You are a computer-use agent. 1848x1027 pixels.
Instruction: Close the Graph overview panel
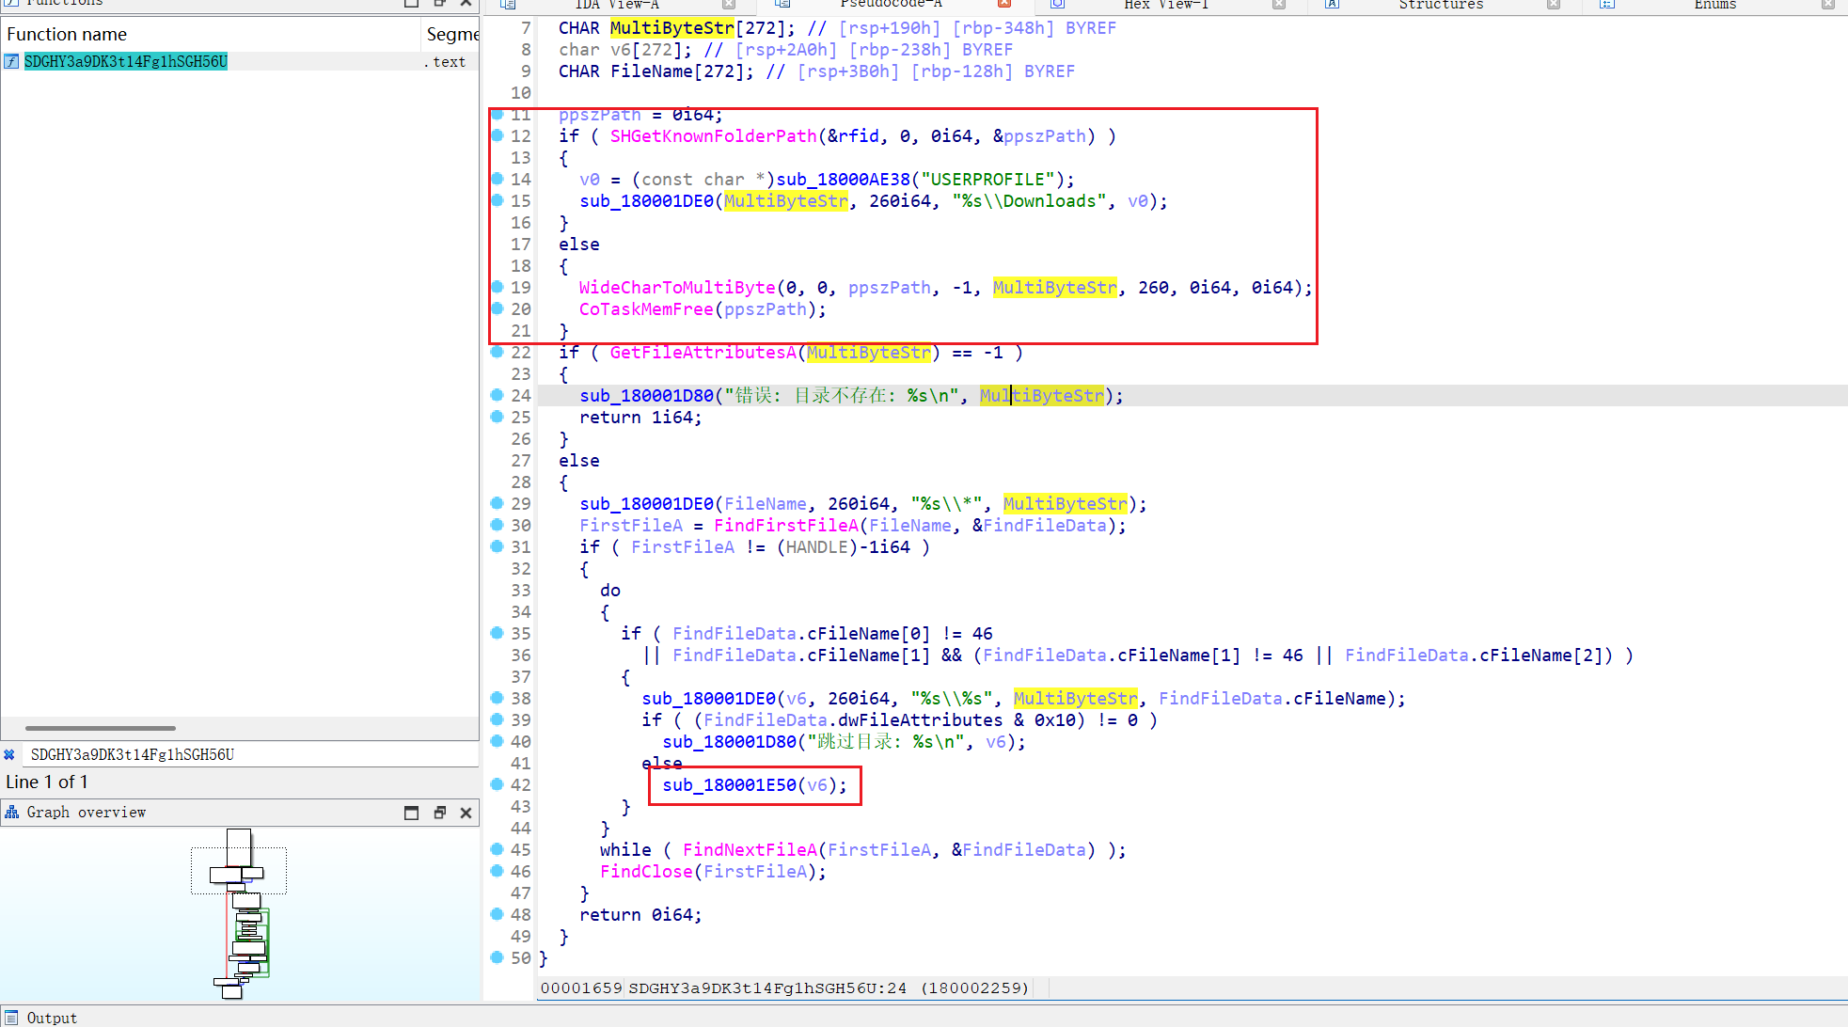pyautogui.click(x=466, y=813)
